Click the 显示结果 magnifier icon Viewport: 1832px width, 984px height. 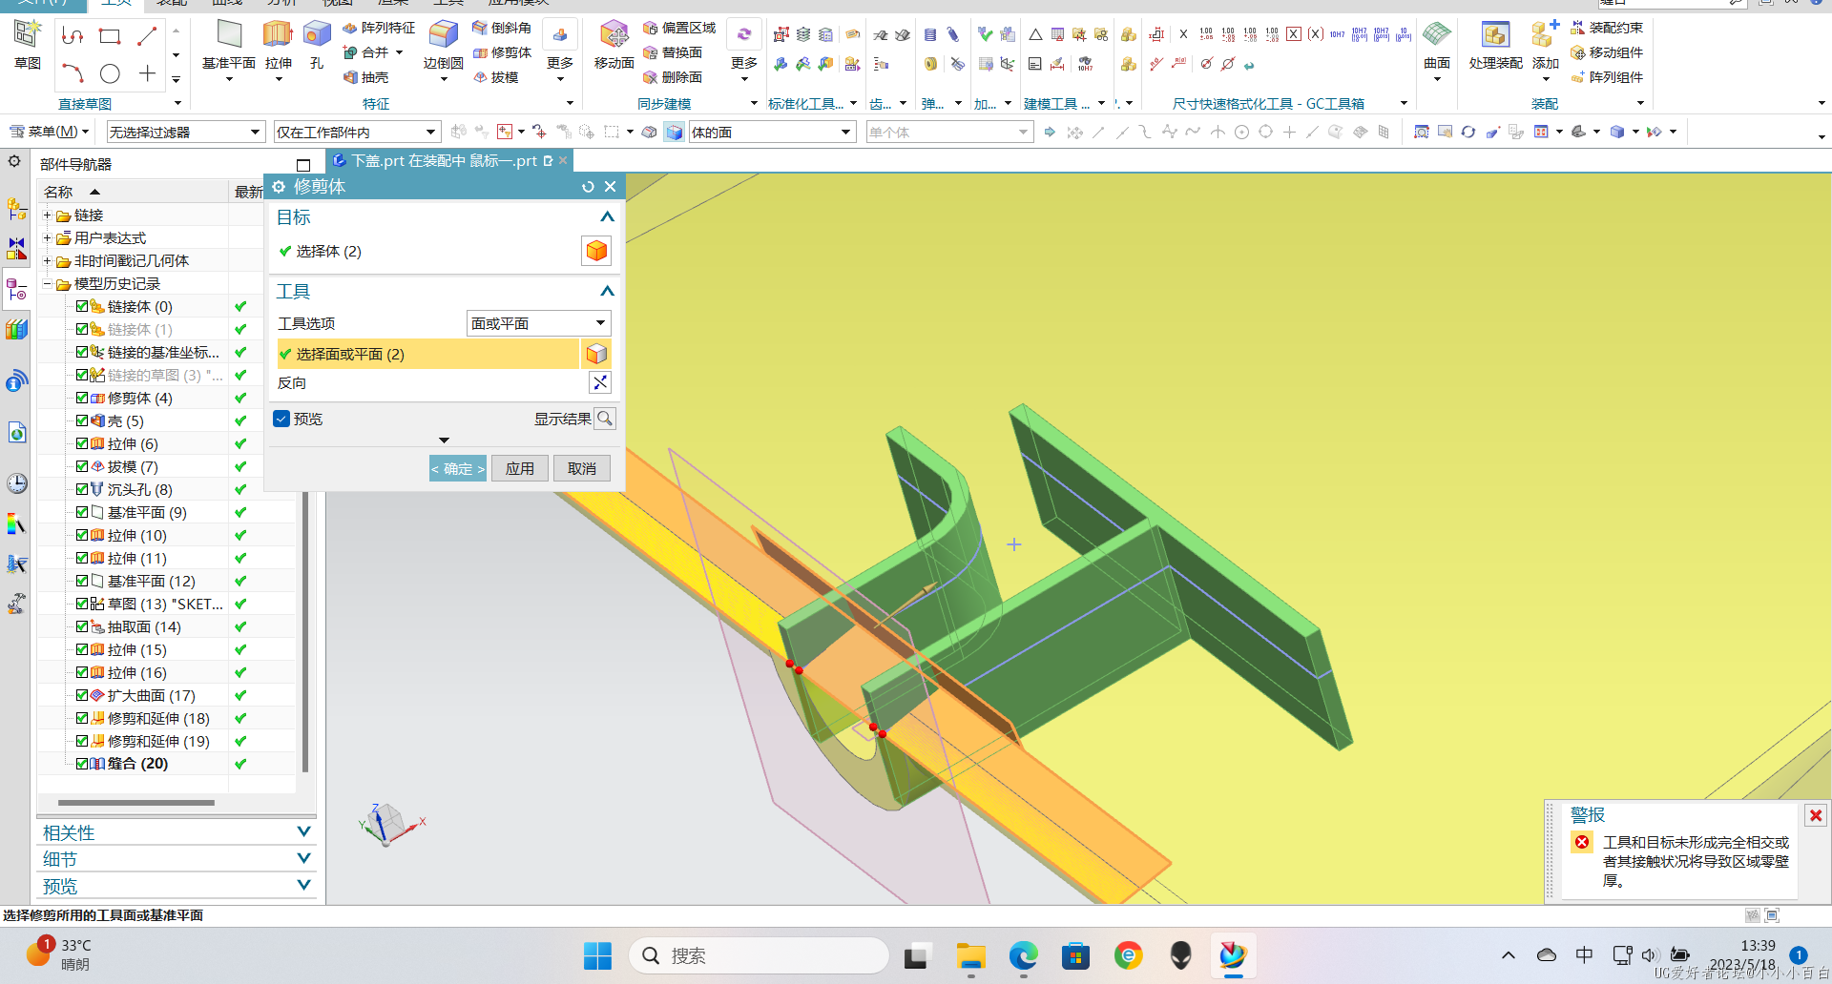(x=605, y=419)
